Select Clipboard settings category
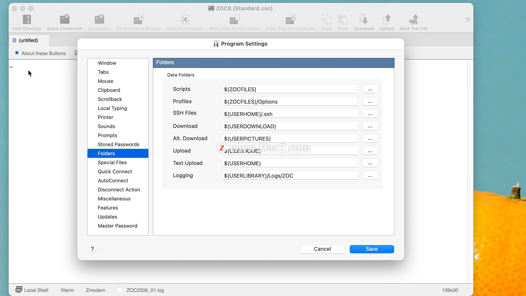This screenshot has height=296, width=526. tap(118, 90)
